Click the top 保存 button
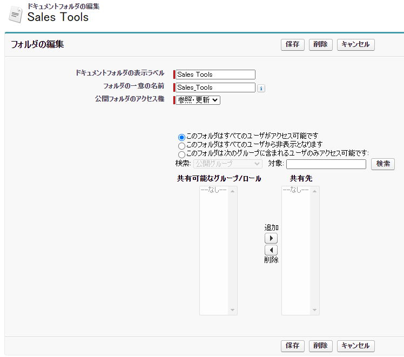This screenshot has height=357, width=404. tap(292, 45)
